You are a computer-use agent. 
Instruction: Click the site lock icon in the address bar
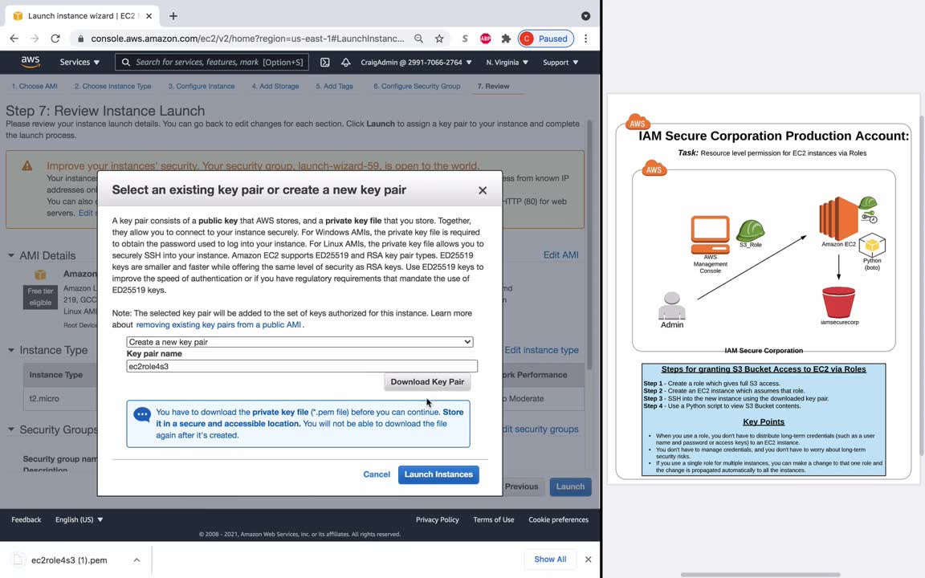80,39
